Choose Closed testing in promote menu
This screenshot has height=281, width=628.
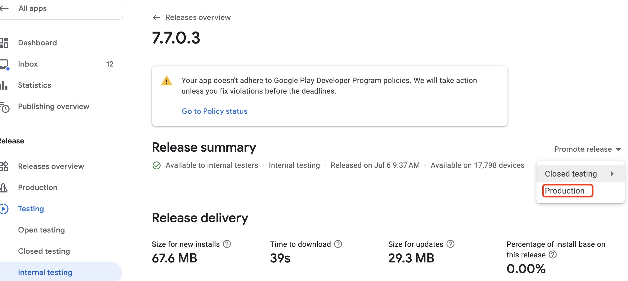[x=580, y=174]
